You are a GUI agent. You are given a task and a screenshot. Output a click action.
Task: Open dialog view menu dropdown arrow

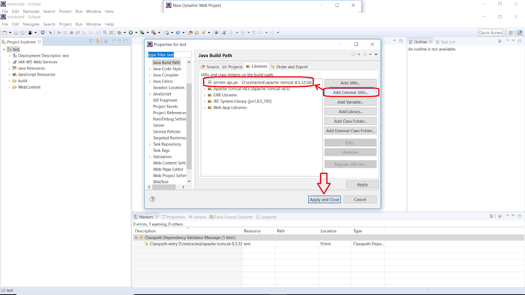pyautogui.click(x=376, y=54)
